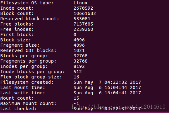
Task: Select the inode count value 2670592
Action: 83,8
